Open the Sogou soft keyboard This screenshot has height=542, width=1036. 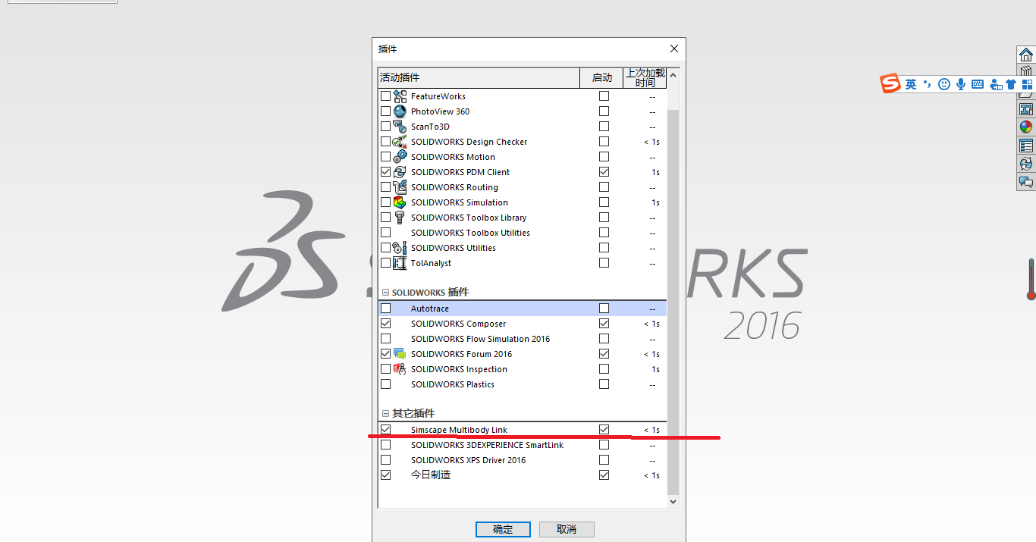point(978,84)
